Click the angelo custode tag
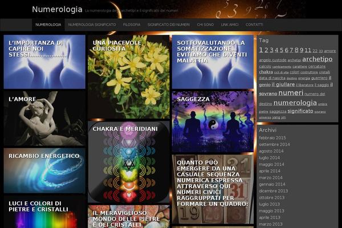 pos(272,60)
